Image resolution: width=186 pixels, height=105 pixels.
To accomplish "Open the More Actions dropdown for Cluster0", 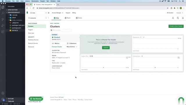I will [72, 47].
